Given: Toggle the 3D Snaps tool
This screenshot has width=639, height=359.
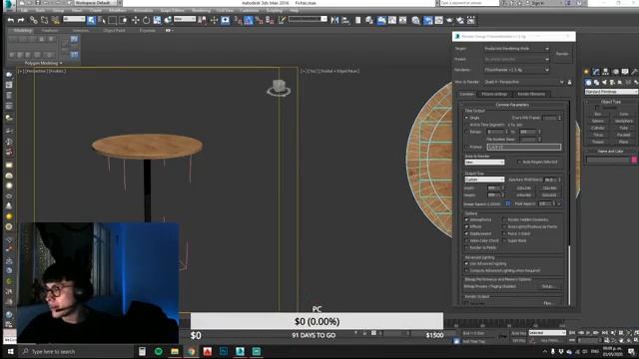Looking at the screenshot, I should (238, 20).
